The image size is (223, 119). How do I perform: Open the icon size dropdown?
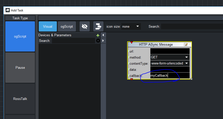pos(131,26)
